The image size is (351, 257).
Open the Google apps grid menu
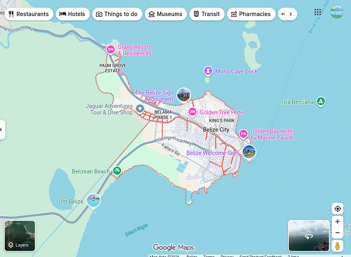click(317, 12)
